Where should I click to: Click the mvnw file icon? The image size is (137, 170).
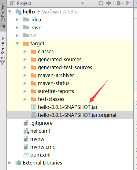26,139
